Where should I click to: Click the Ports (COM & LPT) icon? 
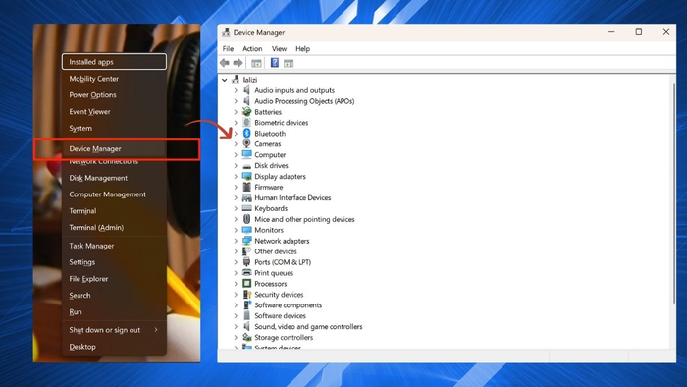(x=246, y=262)
